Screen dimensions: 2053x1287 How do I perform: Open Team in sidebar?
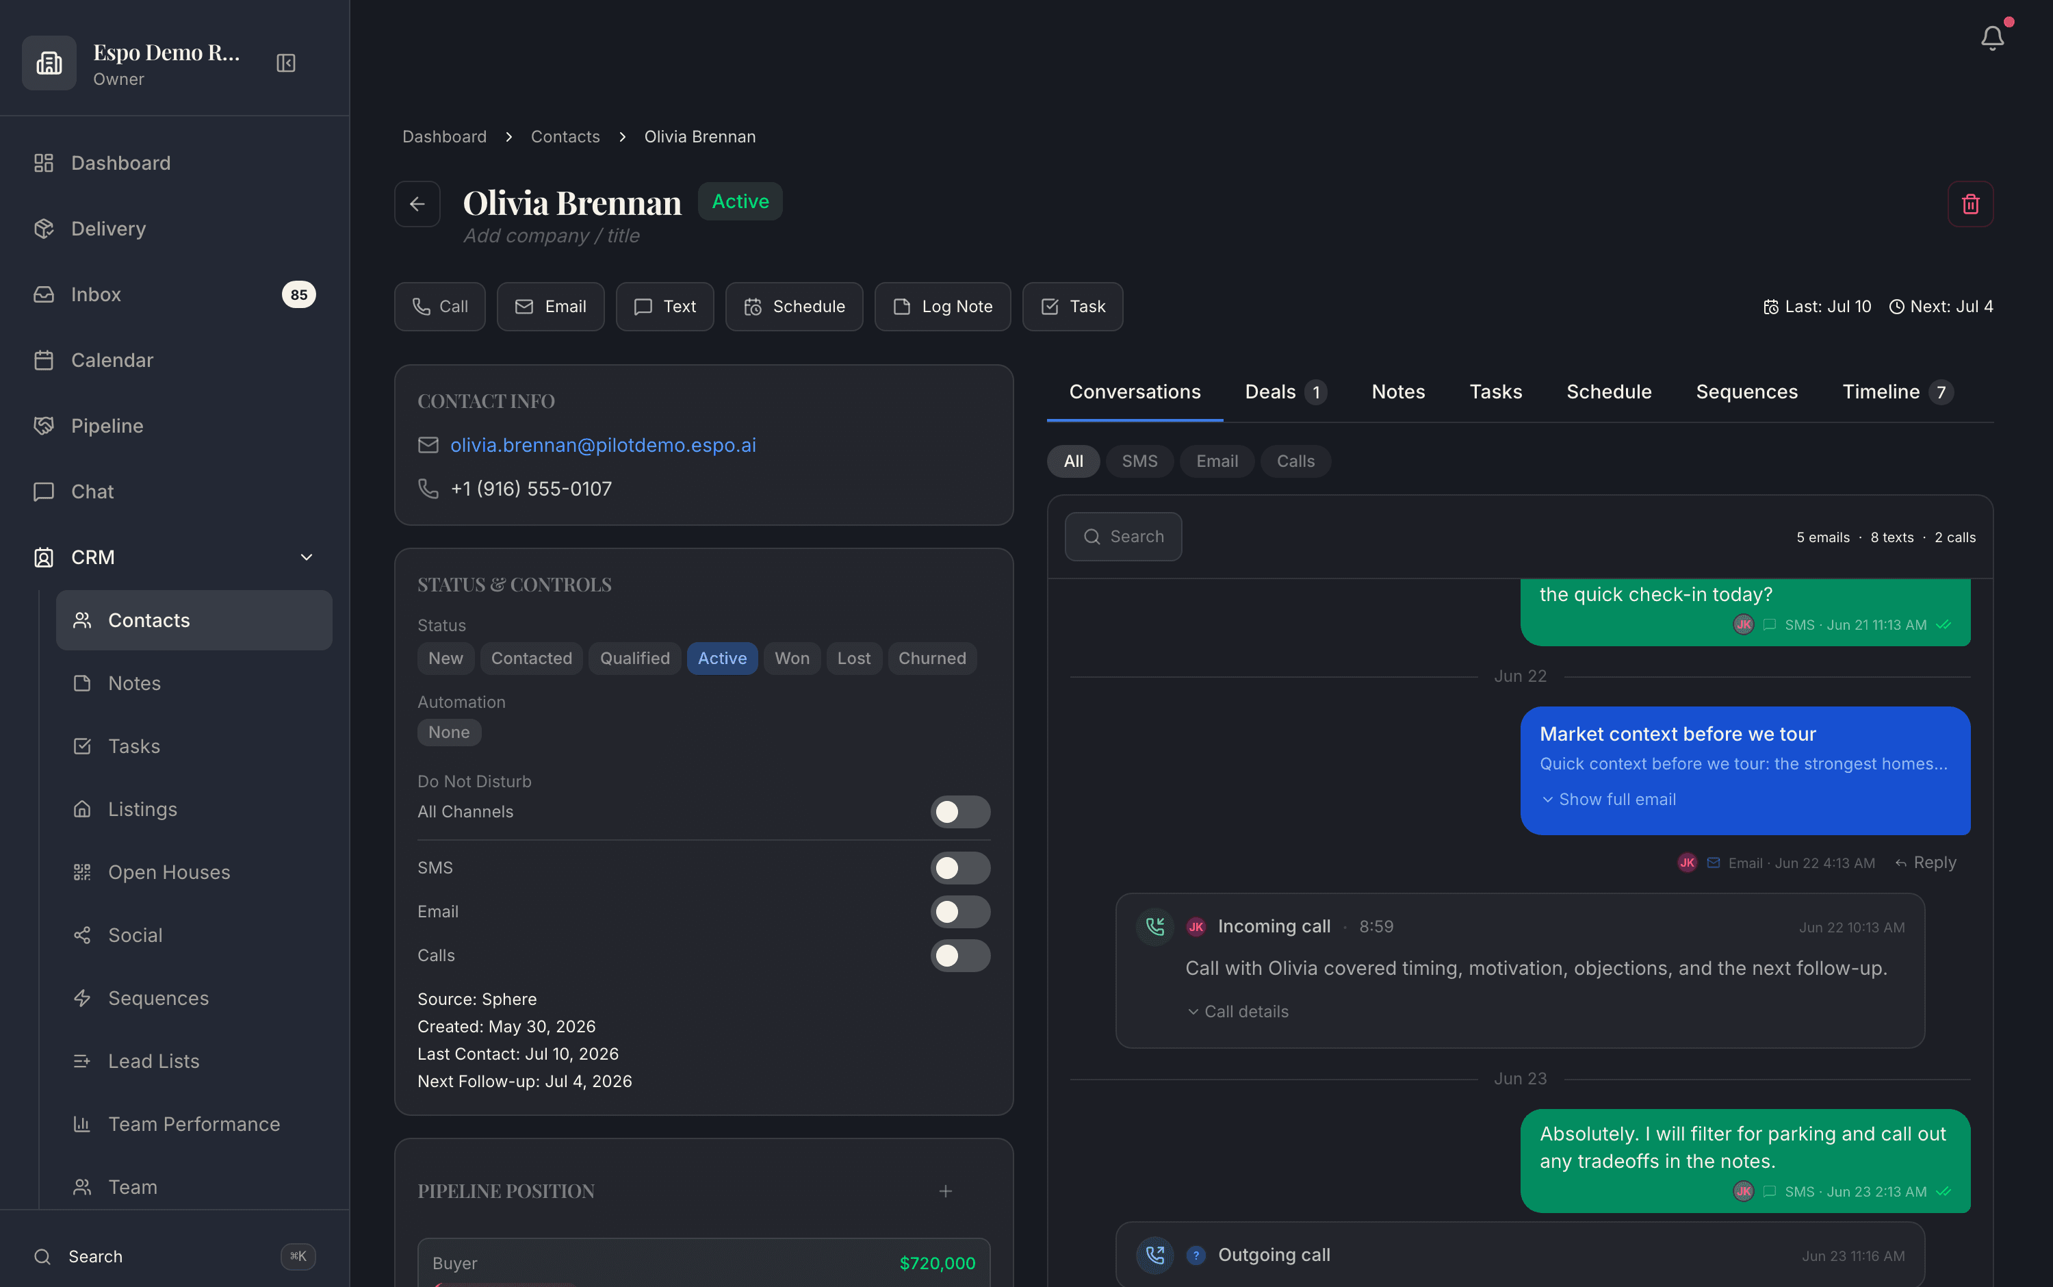[194, 1186]
